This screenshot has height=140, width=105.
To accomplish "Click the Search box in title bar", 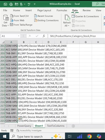I will click(99, 4).
